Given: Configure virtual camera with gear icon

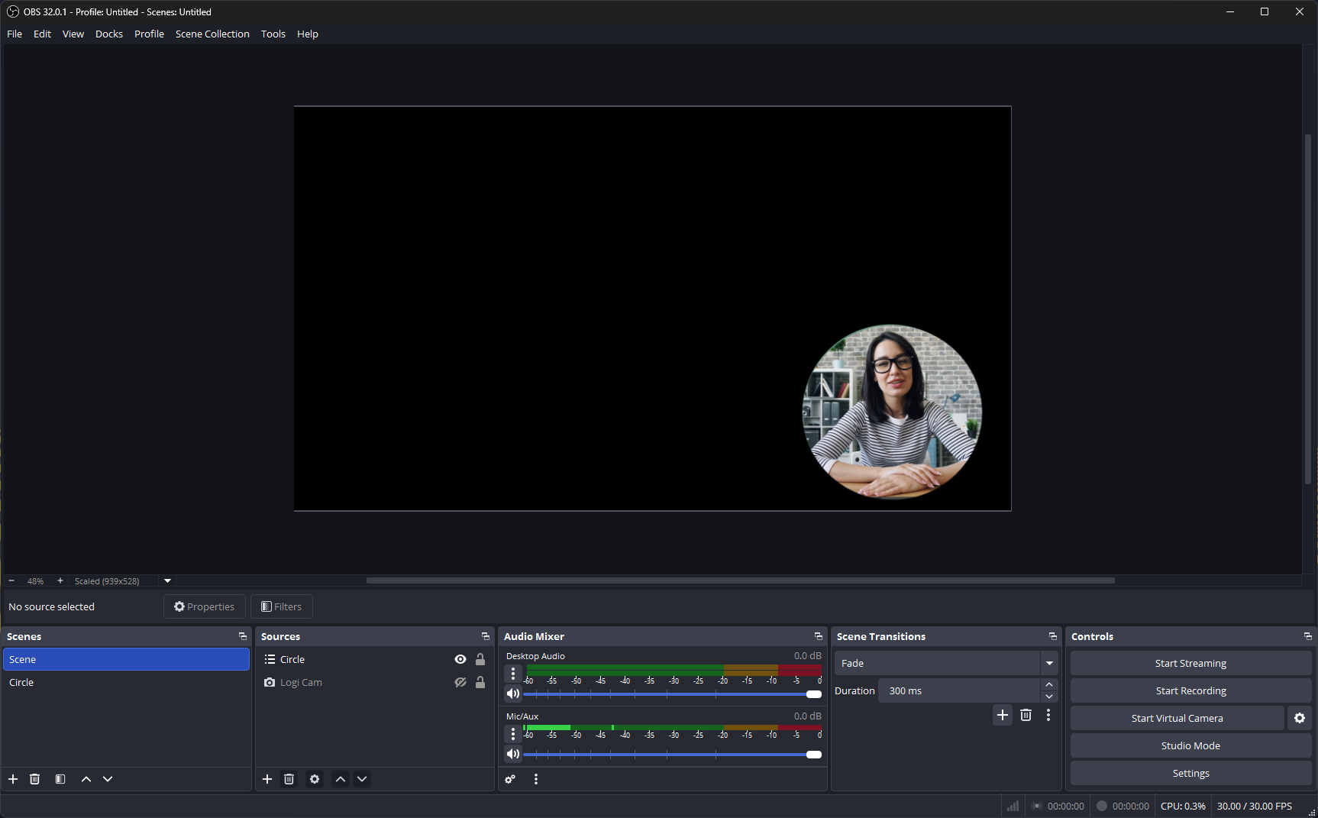Looking at the screenshot, I should pos(1300,718).
